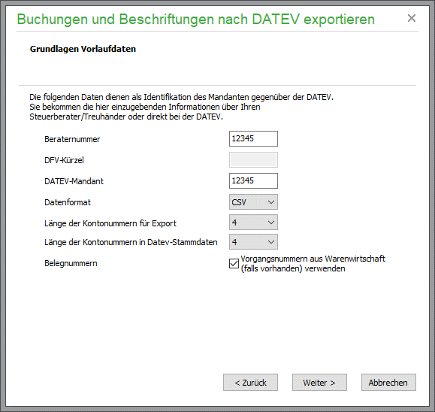Click the Vorgangsnummern aus Warenwirtschaft label text

[x=313, y=263]
